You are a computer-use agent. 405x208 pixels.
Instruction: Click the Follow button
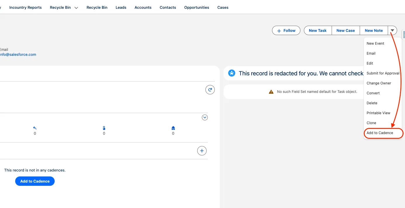click(286, 30)
